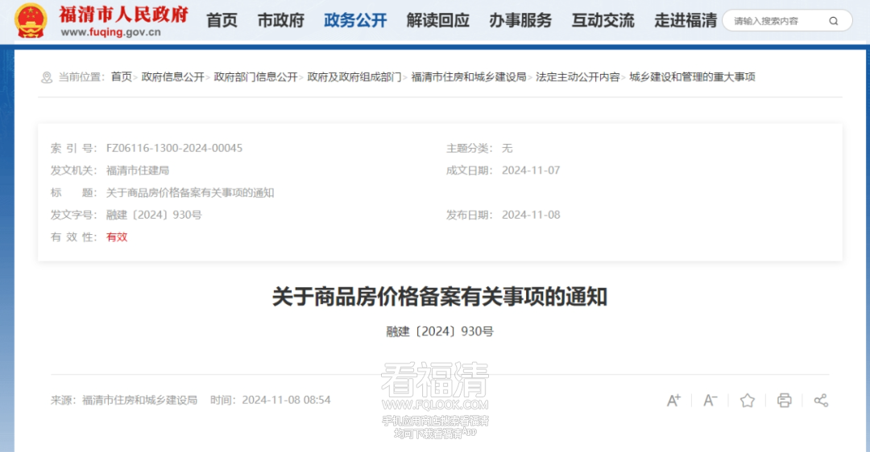Click 城乡建设和管理的重大事项 breadcrumb
The image size is (870, 452).
(692, 77)
